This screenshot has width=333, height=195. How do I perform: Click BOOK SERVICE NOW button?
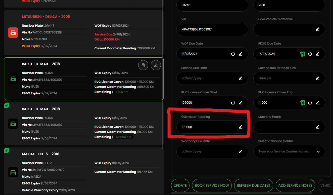click(x=212, y=185)
